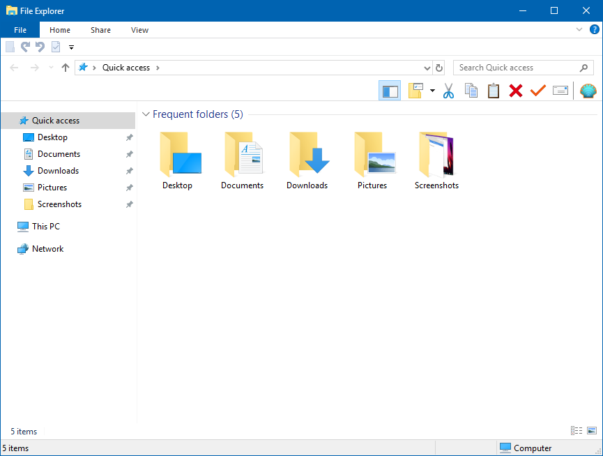603x456 pixels.
Task: Switch to large thumbnails view
Action: point(591,431)
